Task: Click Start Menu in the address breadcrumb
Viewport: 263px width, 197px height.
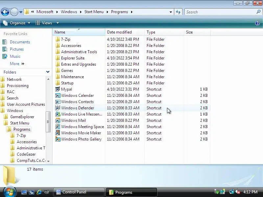Action: click(x=94, y=12)
